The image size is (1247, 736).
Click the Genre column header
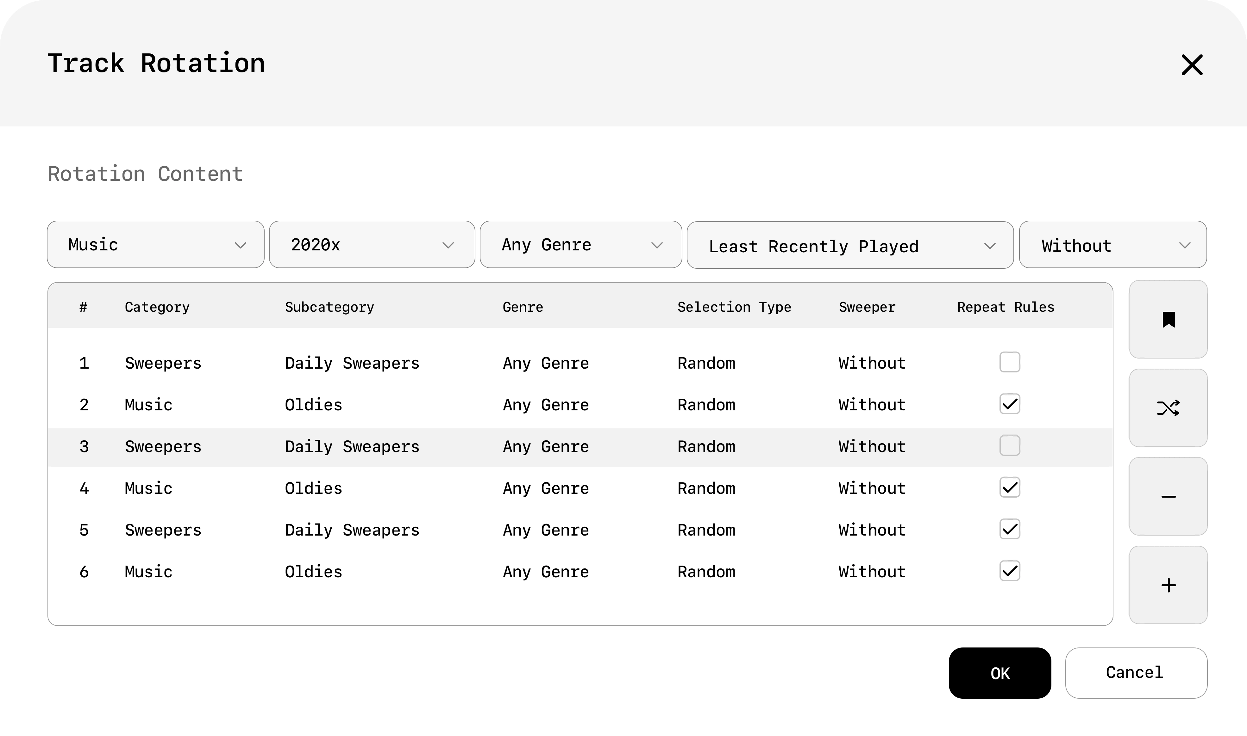click(x=523, y=307)
